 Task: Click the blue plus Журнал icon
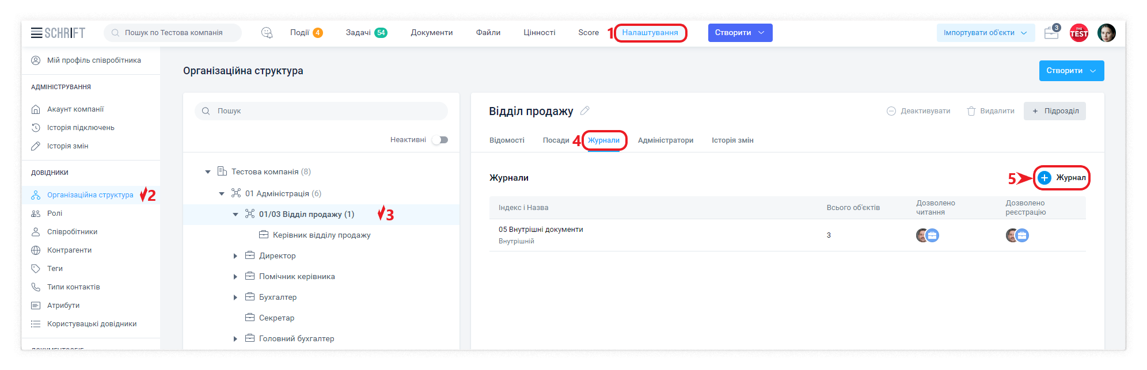1045,178
